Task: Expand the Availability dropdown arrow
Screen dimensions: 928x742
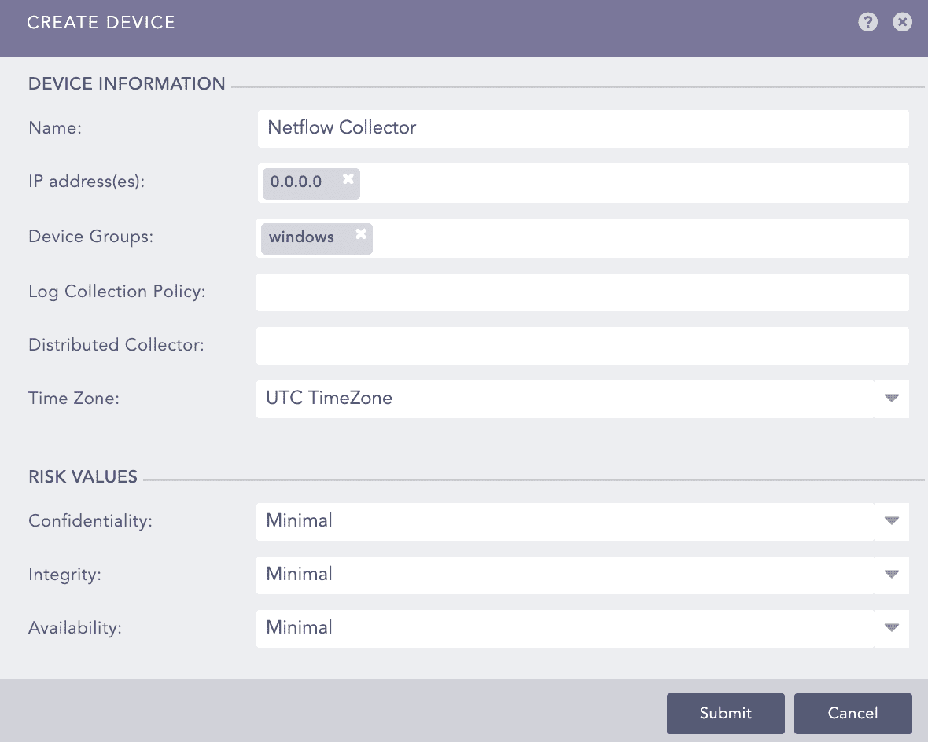Action: [891, 628]
